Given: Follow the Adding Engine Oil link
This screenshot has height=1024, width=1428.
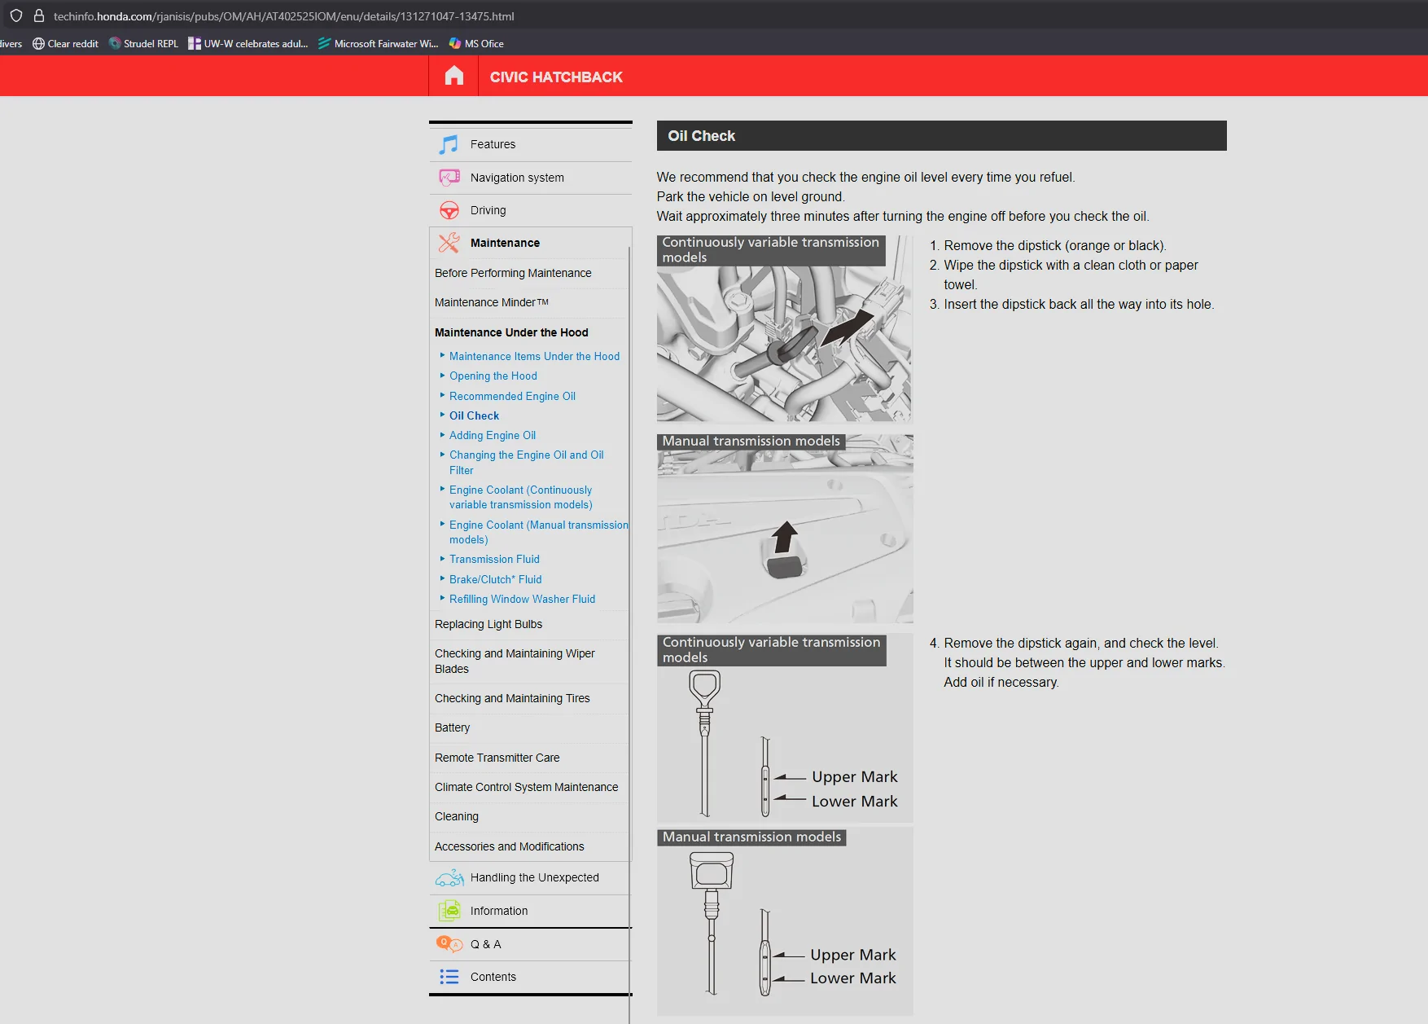Looking at the screenshot, I should point(493,435).
